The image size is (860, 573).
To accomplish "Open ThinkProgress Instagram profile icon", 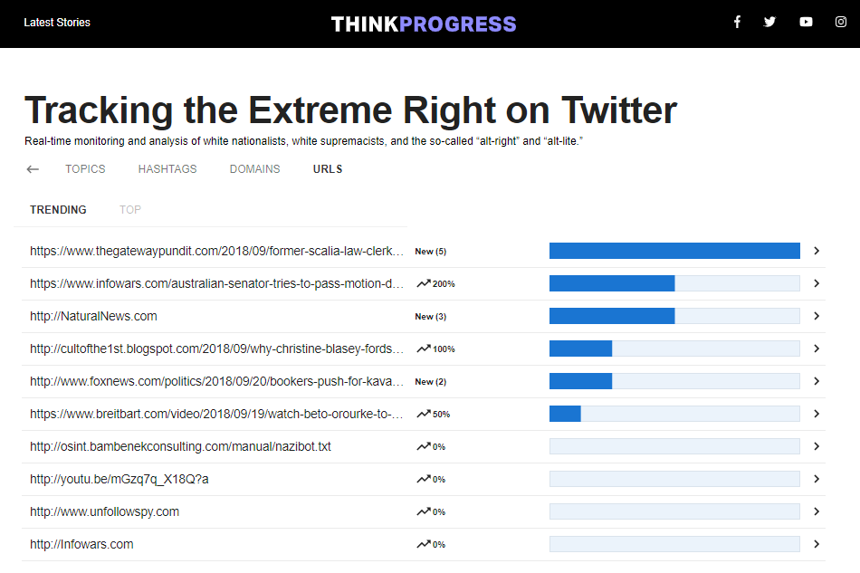I will pyautogui.click(x=840, y=22).
